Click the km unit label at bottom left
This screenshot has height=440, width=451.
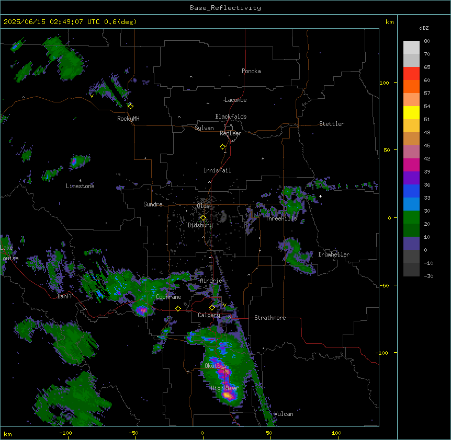(8, 434)
